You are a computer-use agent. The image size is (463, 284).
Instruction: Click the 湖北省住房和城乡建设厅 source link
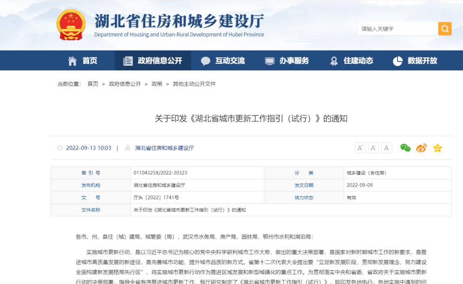[165, 148]
